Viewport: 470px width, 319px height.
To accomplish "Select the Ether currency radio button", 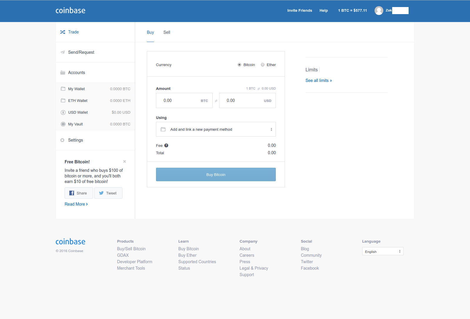I will coord(263,65).
